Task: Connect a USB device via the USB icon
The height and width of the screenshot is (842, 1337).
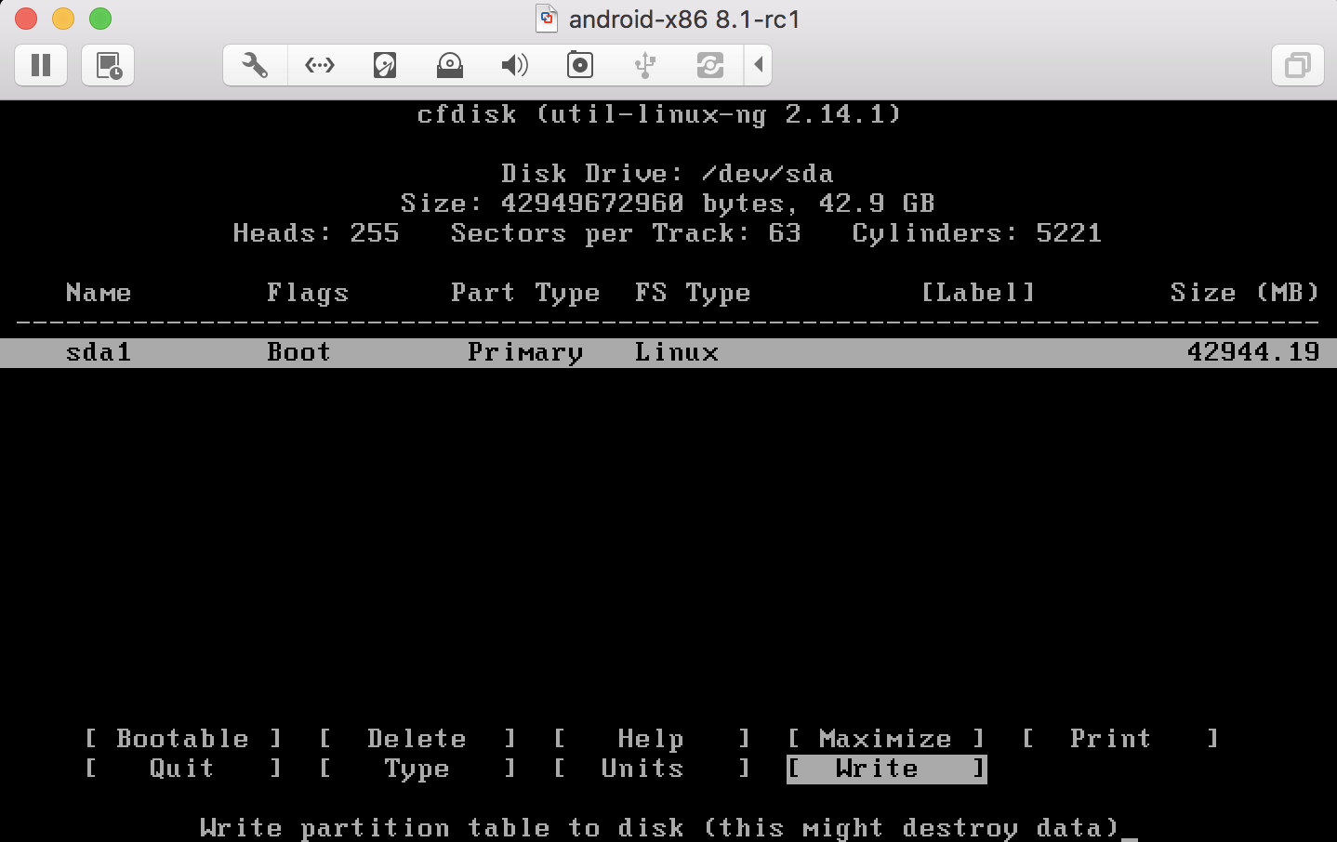Action: click(644, 65)
